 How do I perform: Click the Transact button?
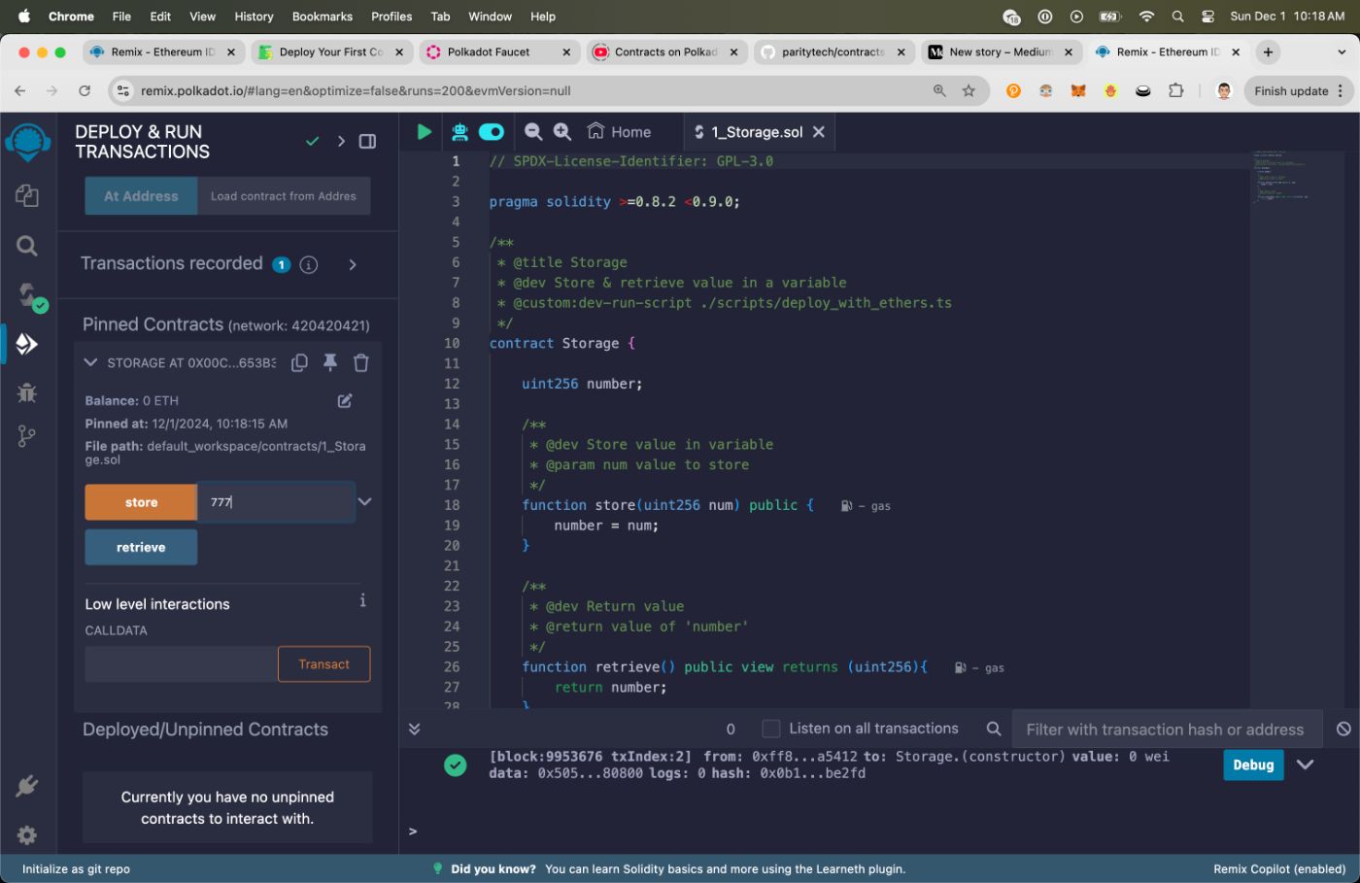(x=323, y=664)
